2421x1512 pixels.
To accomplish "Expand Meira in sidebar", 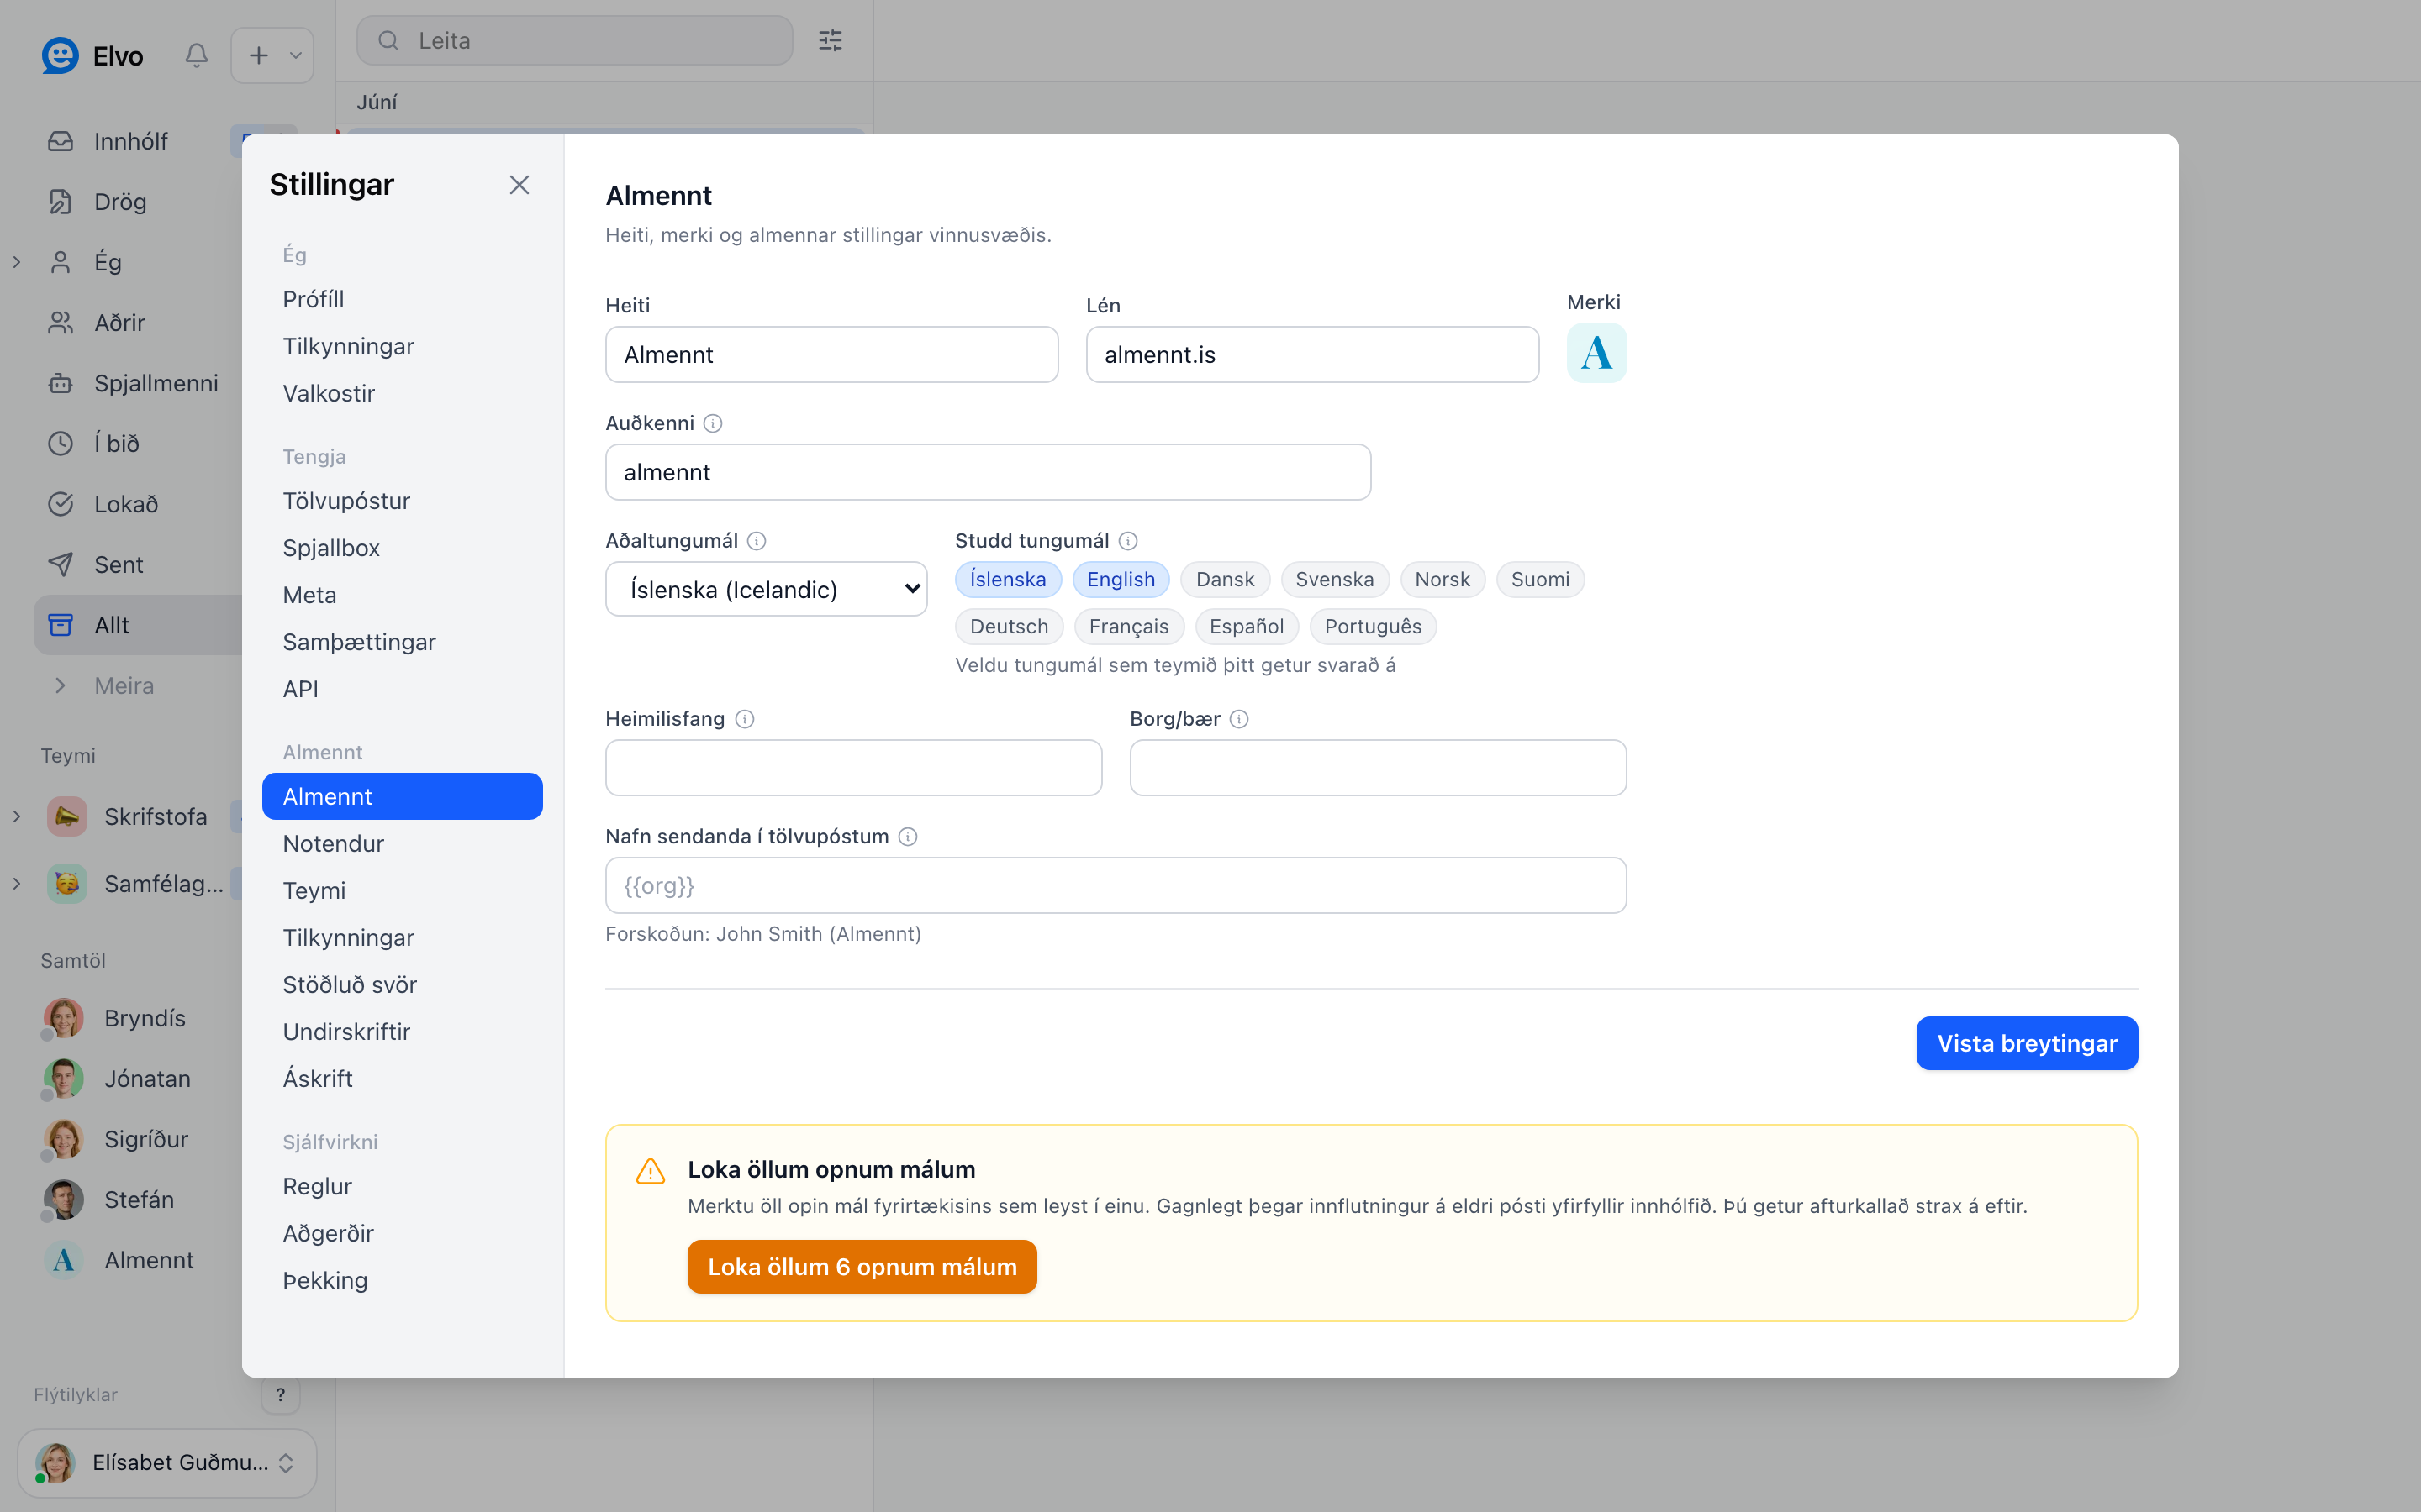I will pos(124,686).
